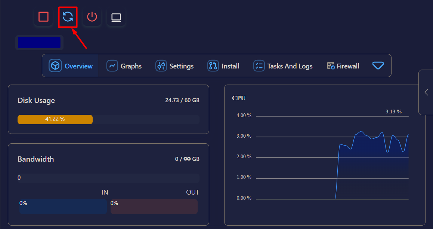The width and height of the screenshot is (433, 229).
Task: Collapse the right side panel with the chevron
Action: tap(426, 92)
